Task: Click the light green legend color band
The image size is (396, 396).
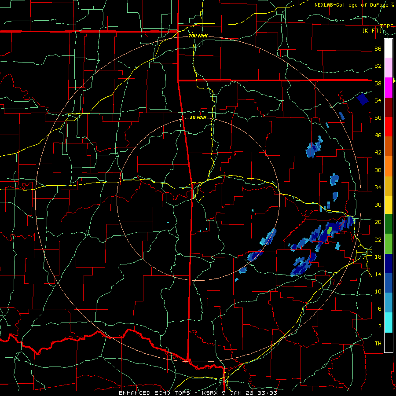Action: point(389,244)
